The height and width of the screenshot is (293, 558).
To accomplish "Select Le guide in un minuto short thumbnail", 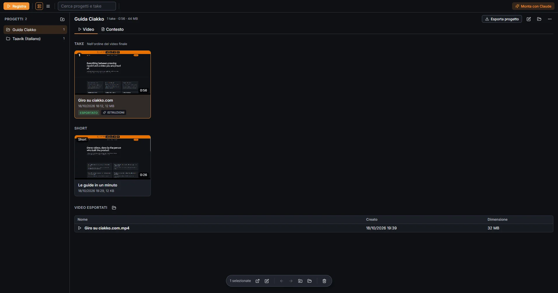I will (x=112, y=157).
